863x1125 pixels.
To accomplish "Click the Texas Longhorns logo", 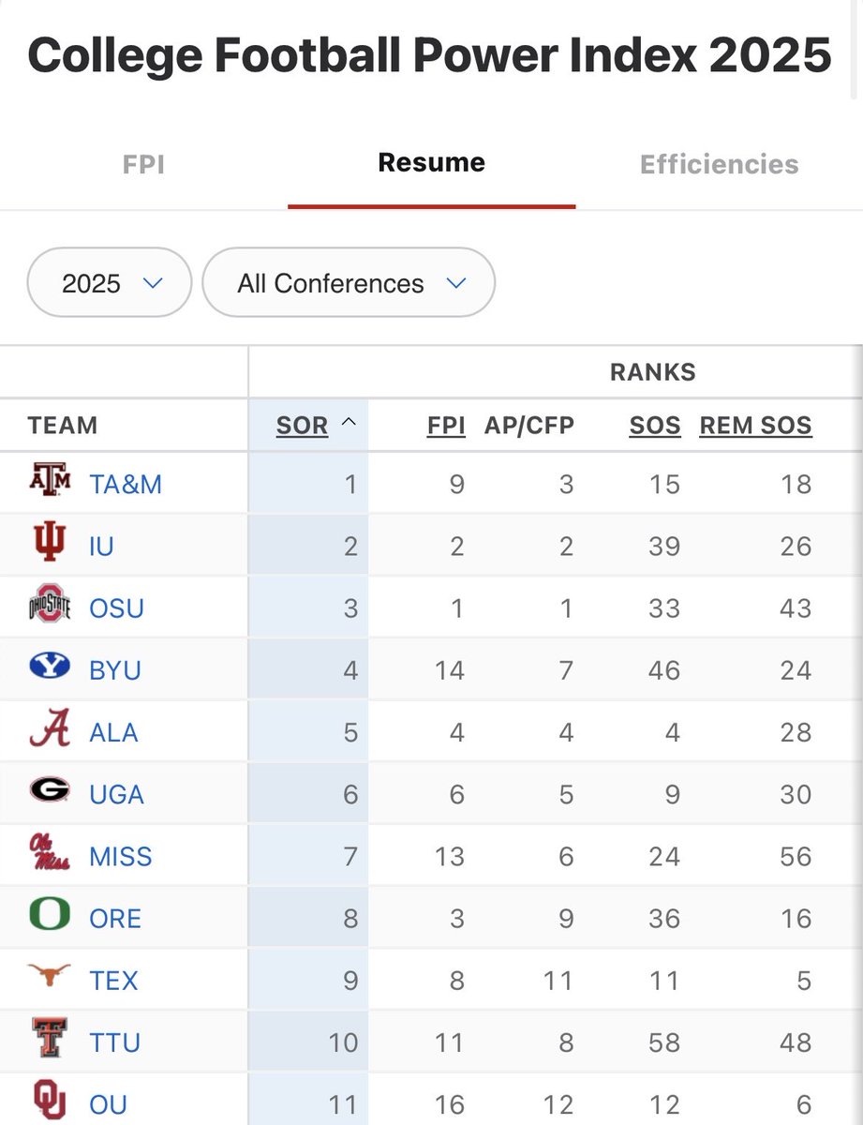I will (x=50, y=978).
